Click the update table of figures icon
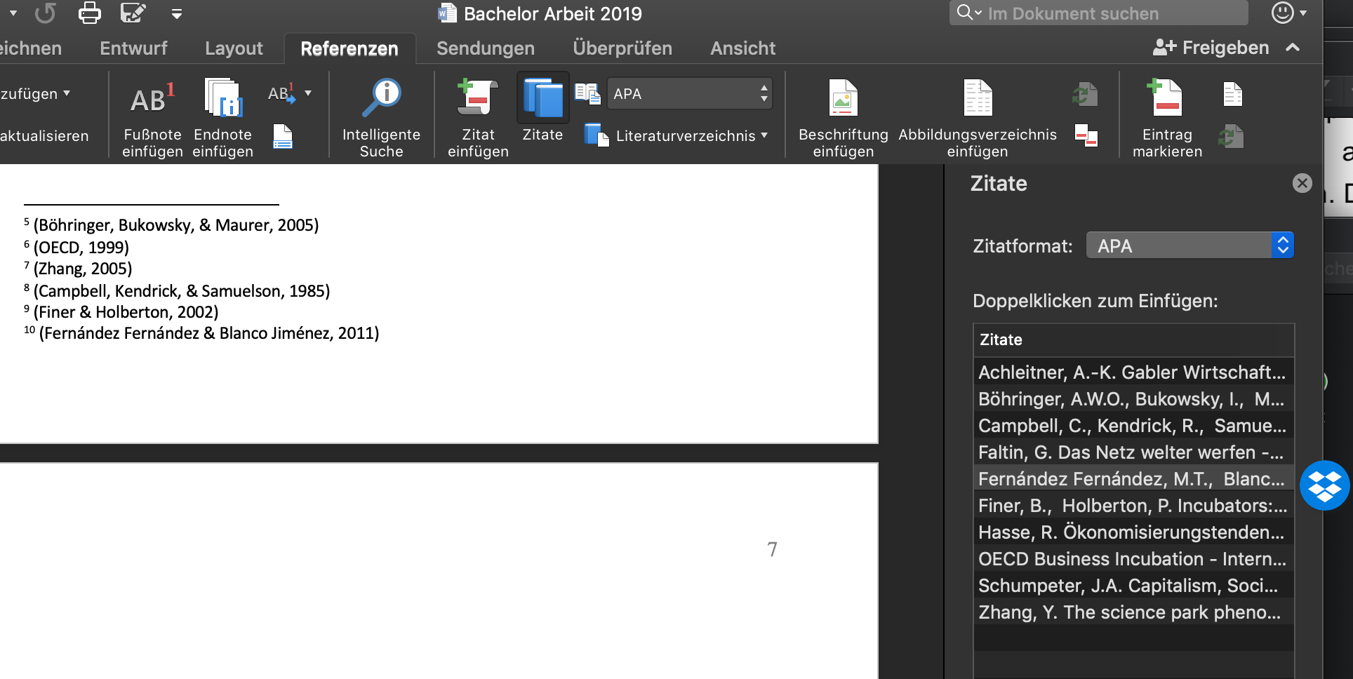 pos(1085,94)
